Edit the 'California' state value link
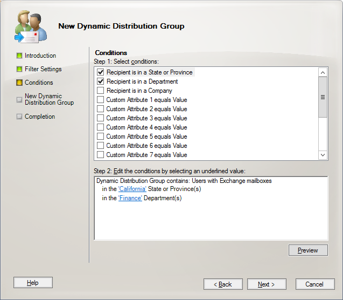 click(x=132, y=189)
